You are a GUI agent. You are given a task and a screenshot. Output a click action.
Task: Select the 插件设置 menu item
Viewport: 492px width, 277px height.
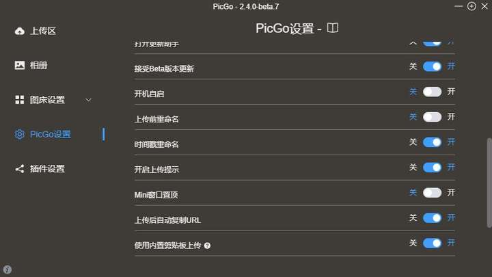pos(47,169)
